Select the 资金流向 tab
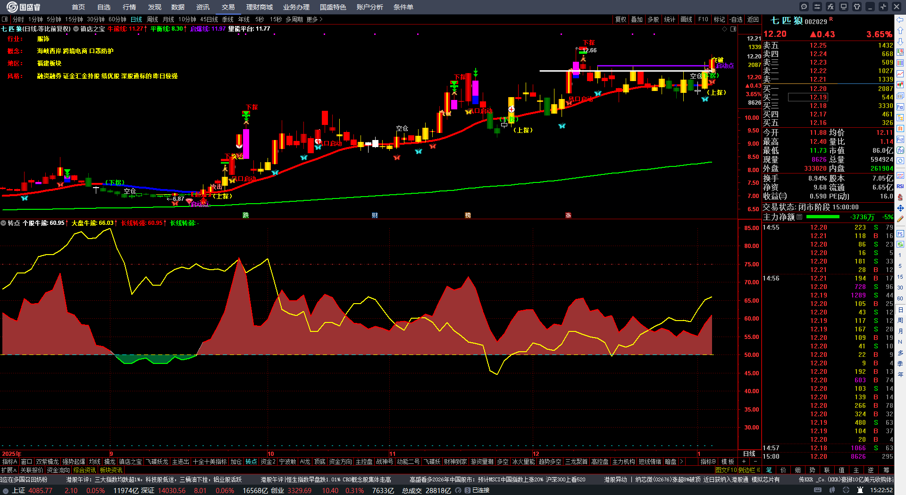Screen dimensions: 906x495 tap(58, 470)
